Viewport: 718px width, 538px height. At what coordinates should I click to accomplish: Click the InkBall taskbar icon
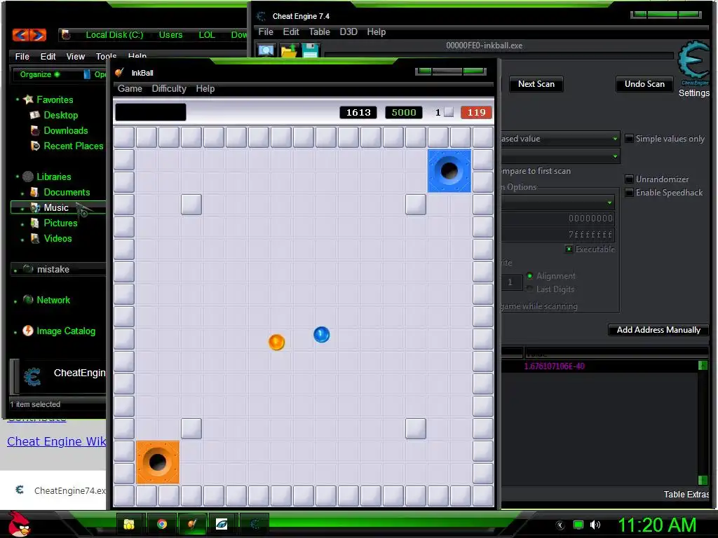coord(192,524)
